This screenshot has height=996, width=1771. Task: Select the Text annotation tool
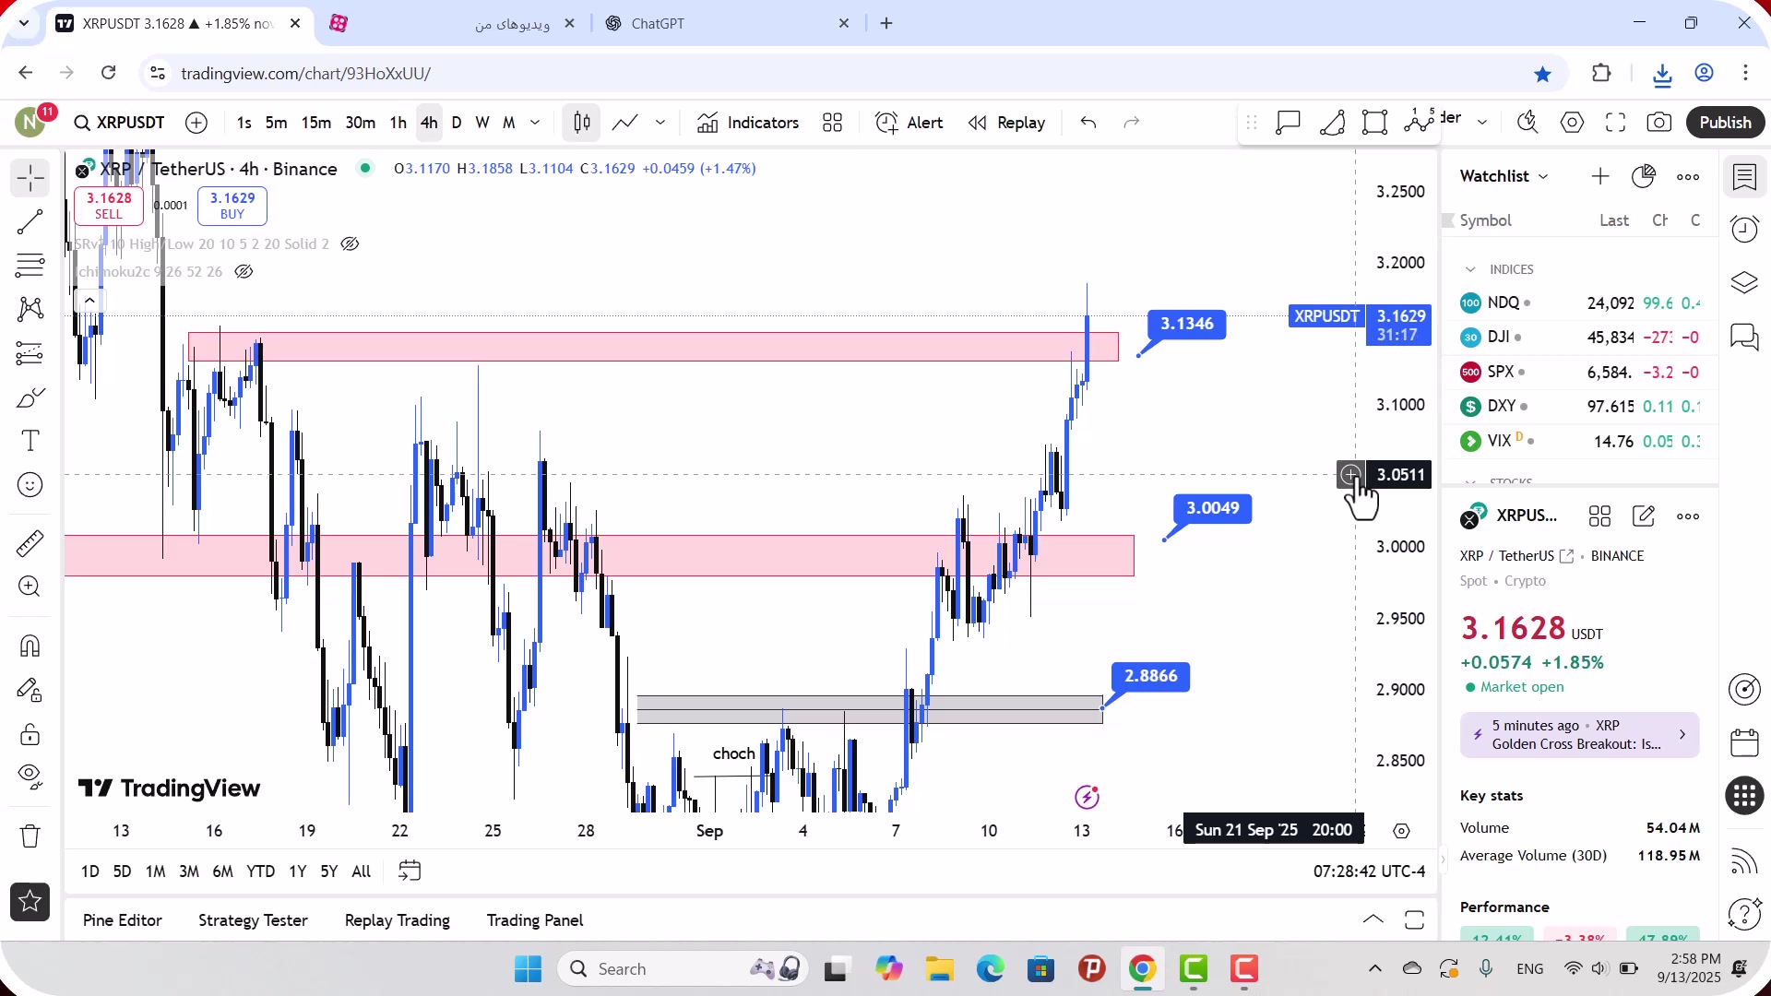30,441
